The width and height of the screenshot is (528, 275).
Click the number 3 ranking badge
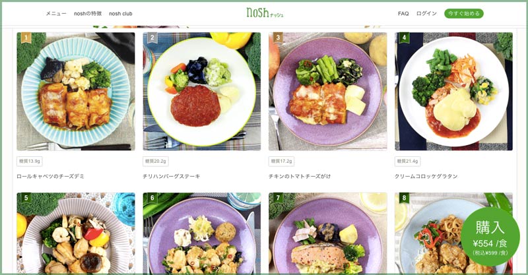click(278, 38)
